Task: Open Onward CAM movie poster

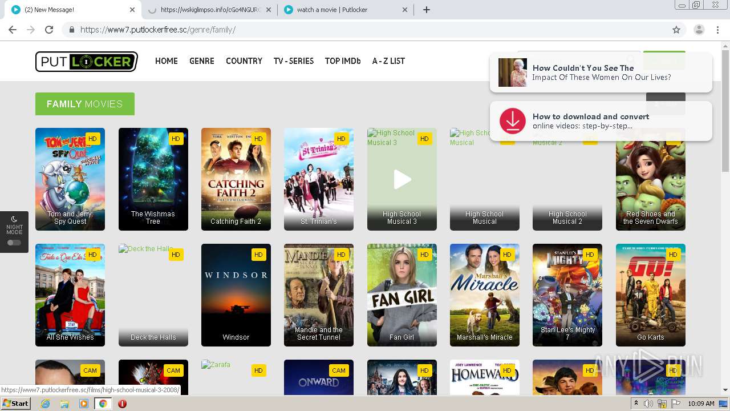Action: pyautogui.click(x=319, y=377)
